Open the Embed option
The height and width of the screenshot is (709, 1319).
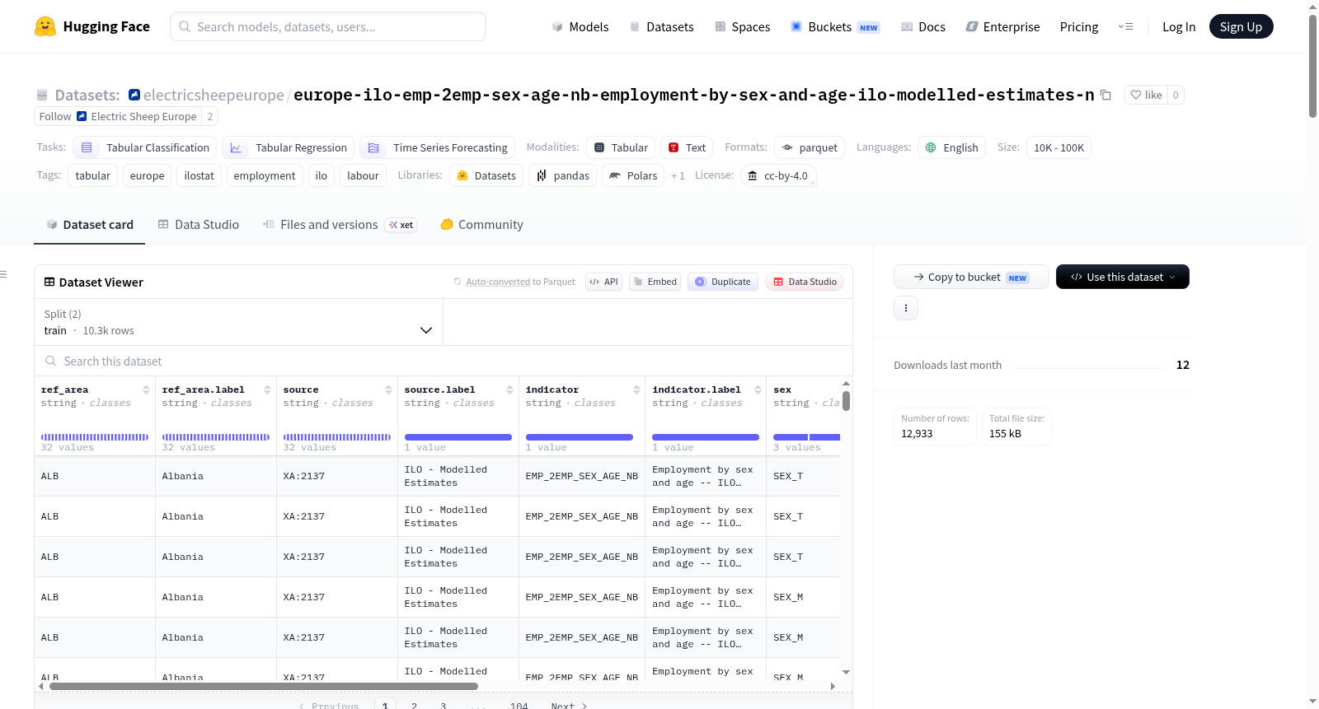tap(655, 282)
